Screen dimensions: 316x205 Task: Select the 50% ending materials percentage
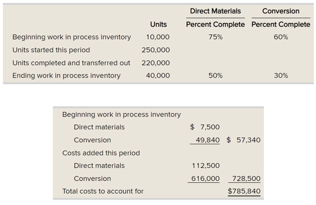215,75
